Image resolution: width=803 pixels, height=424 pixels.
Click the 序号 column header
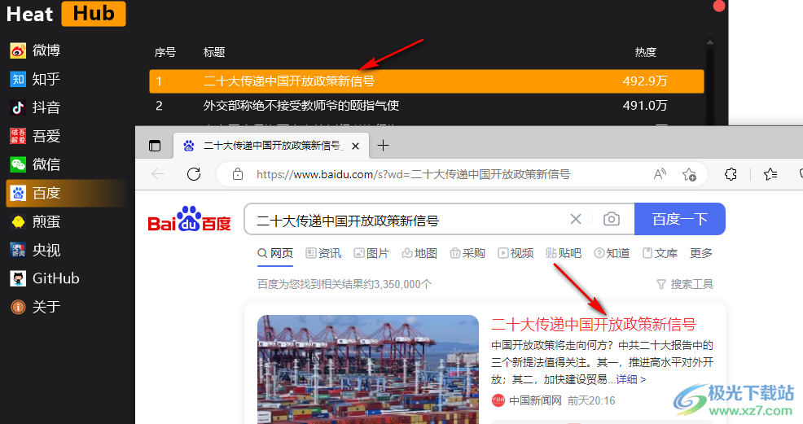[x=165, y=52]
